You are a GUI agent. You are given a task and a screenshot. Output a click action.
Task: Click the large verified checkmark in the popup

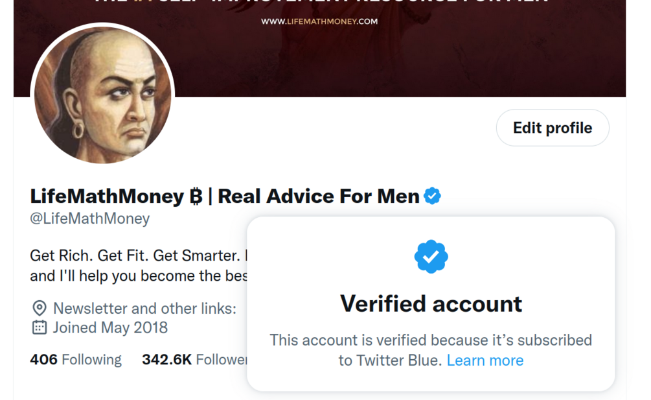[x=431, y=257]
